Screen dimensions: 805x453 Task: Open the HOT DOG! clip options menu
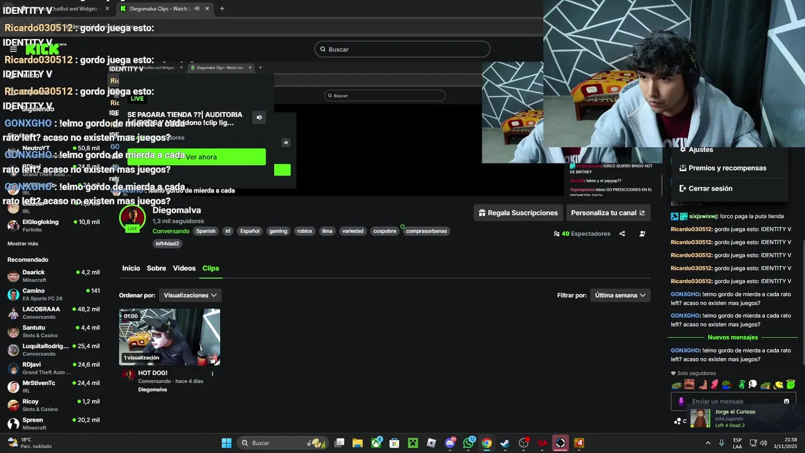click(x=213, y=374)
